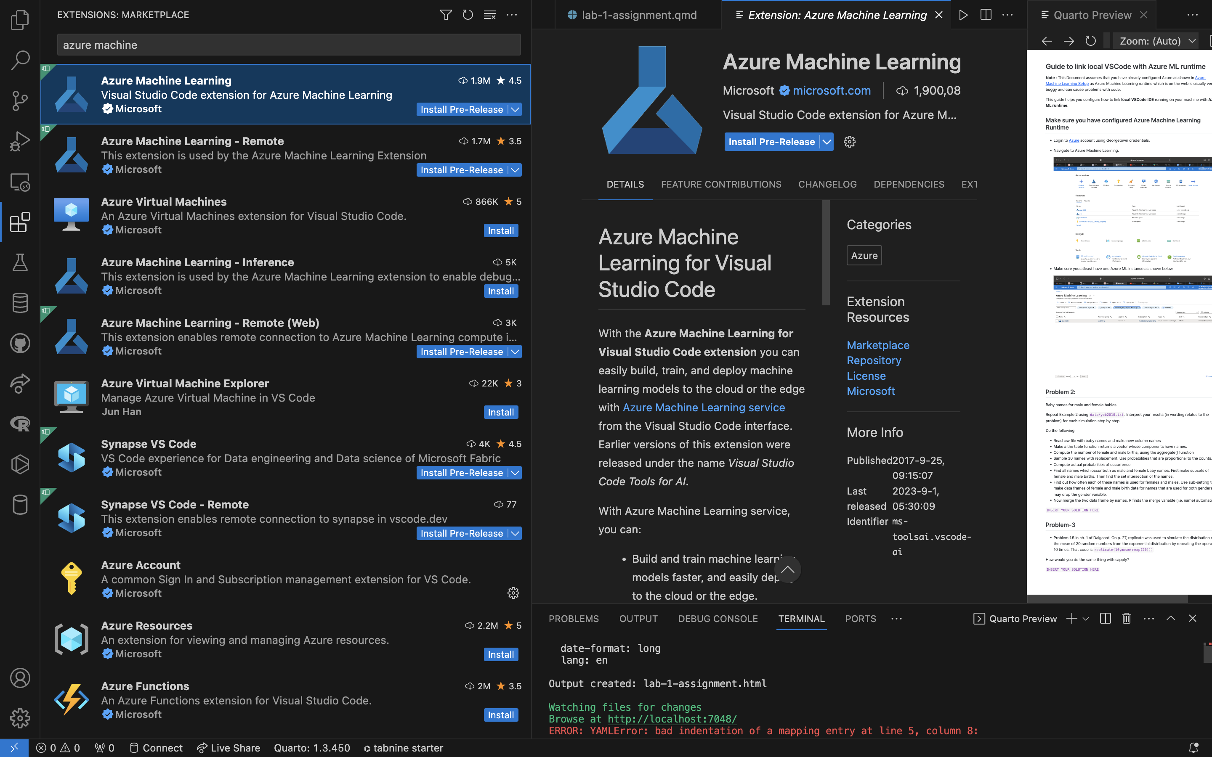
Task: Open notifications bell in status bar
Action: point(1193,748)
